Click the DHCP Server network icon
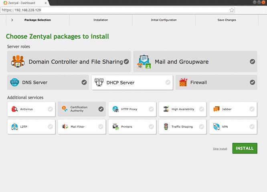Screen dimensions: 267x192 point(99,83)
